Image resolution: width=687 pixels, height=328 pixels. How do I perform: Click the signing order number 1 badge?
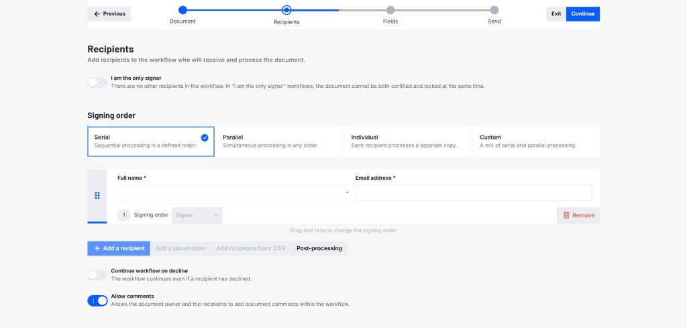coord(124,215)
